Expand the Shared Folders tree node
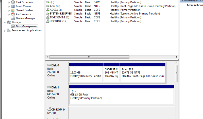Image resolution: width=203 pixels, height=119 pixels. (x=9, y=10)
